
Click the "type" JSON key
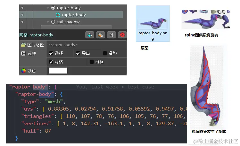(x=30, y=102)
